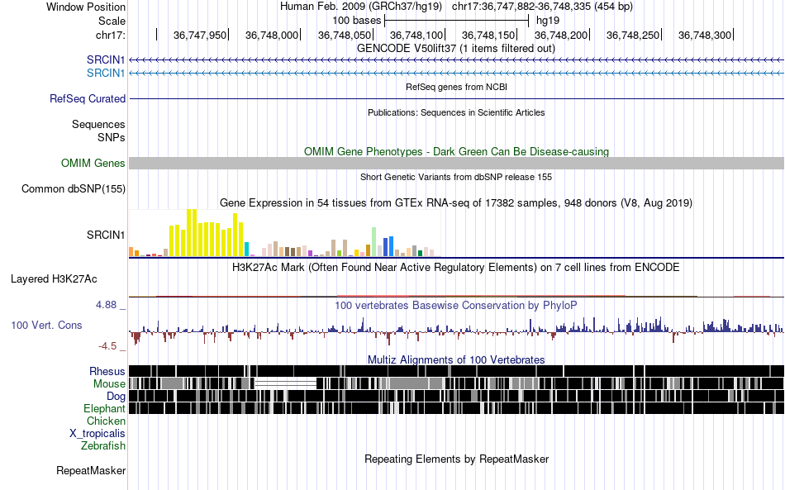
Task: Open Common dbSNP(155) track label
Action: tap(74, 188)
